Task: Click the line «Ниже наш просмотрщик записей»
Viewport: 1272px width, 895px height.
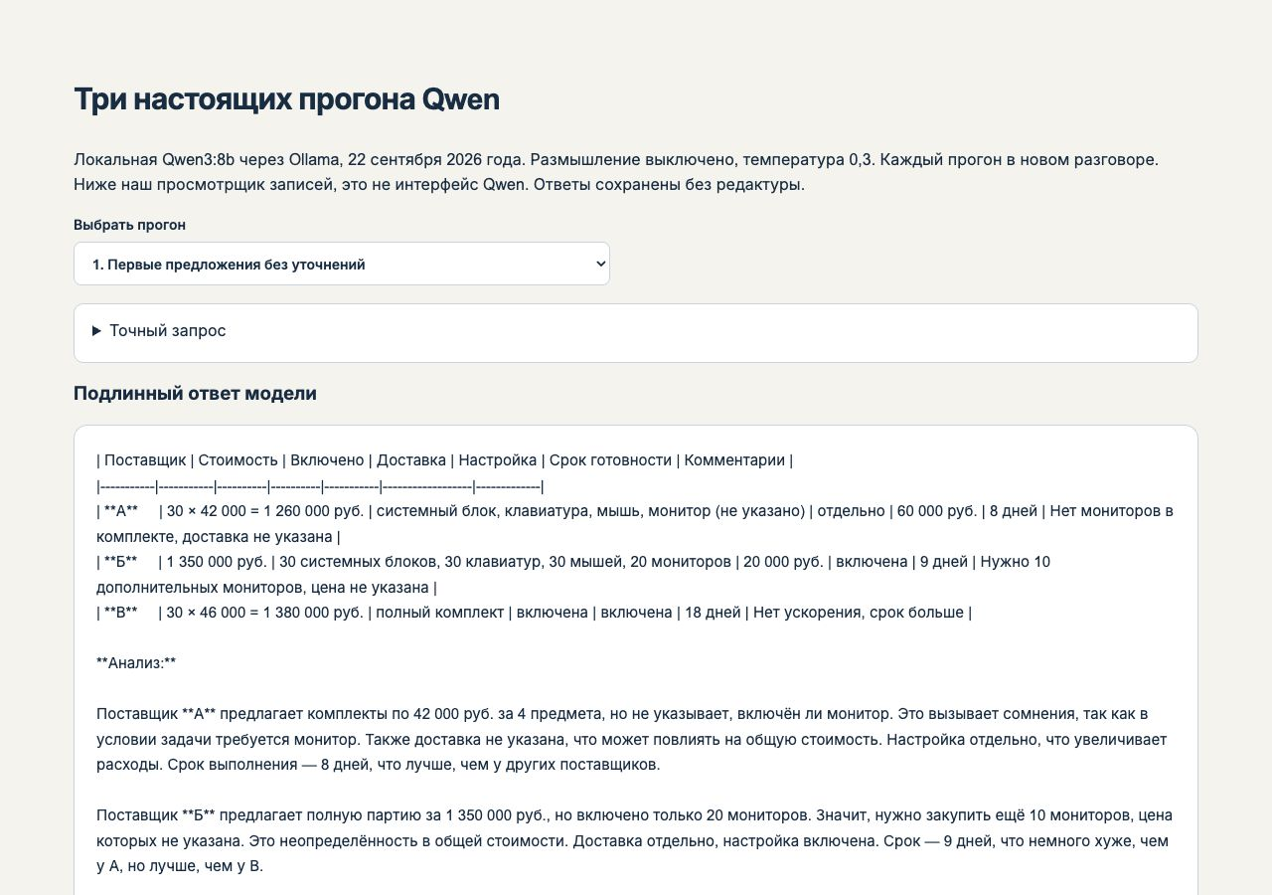Action: pos(438,185)
